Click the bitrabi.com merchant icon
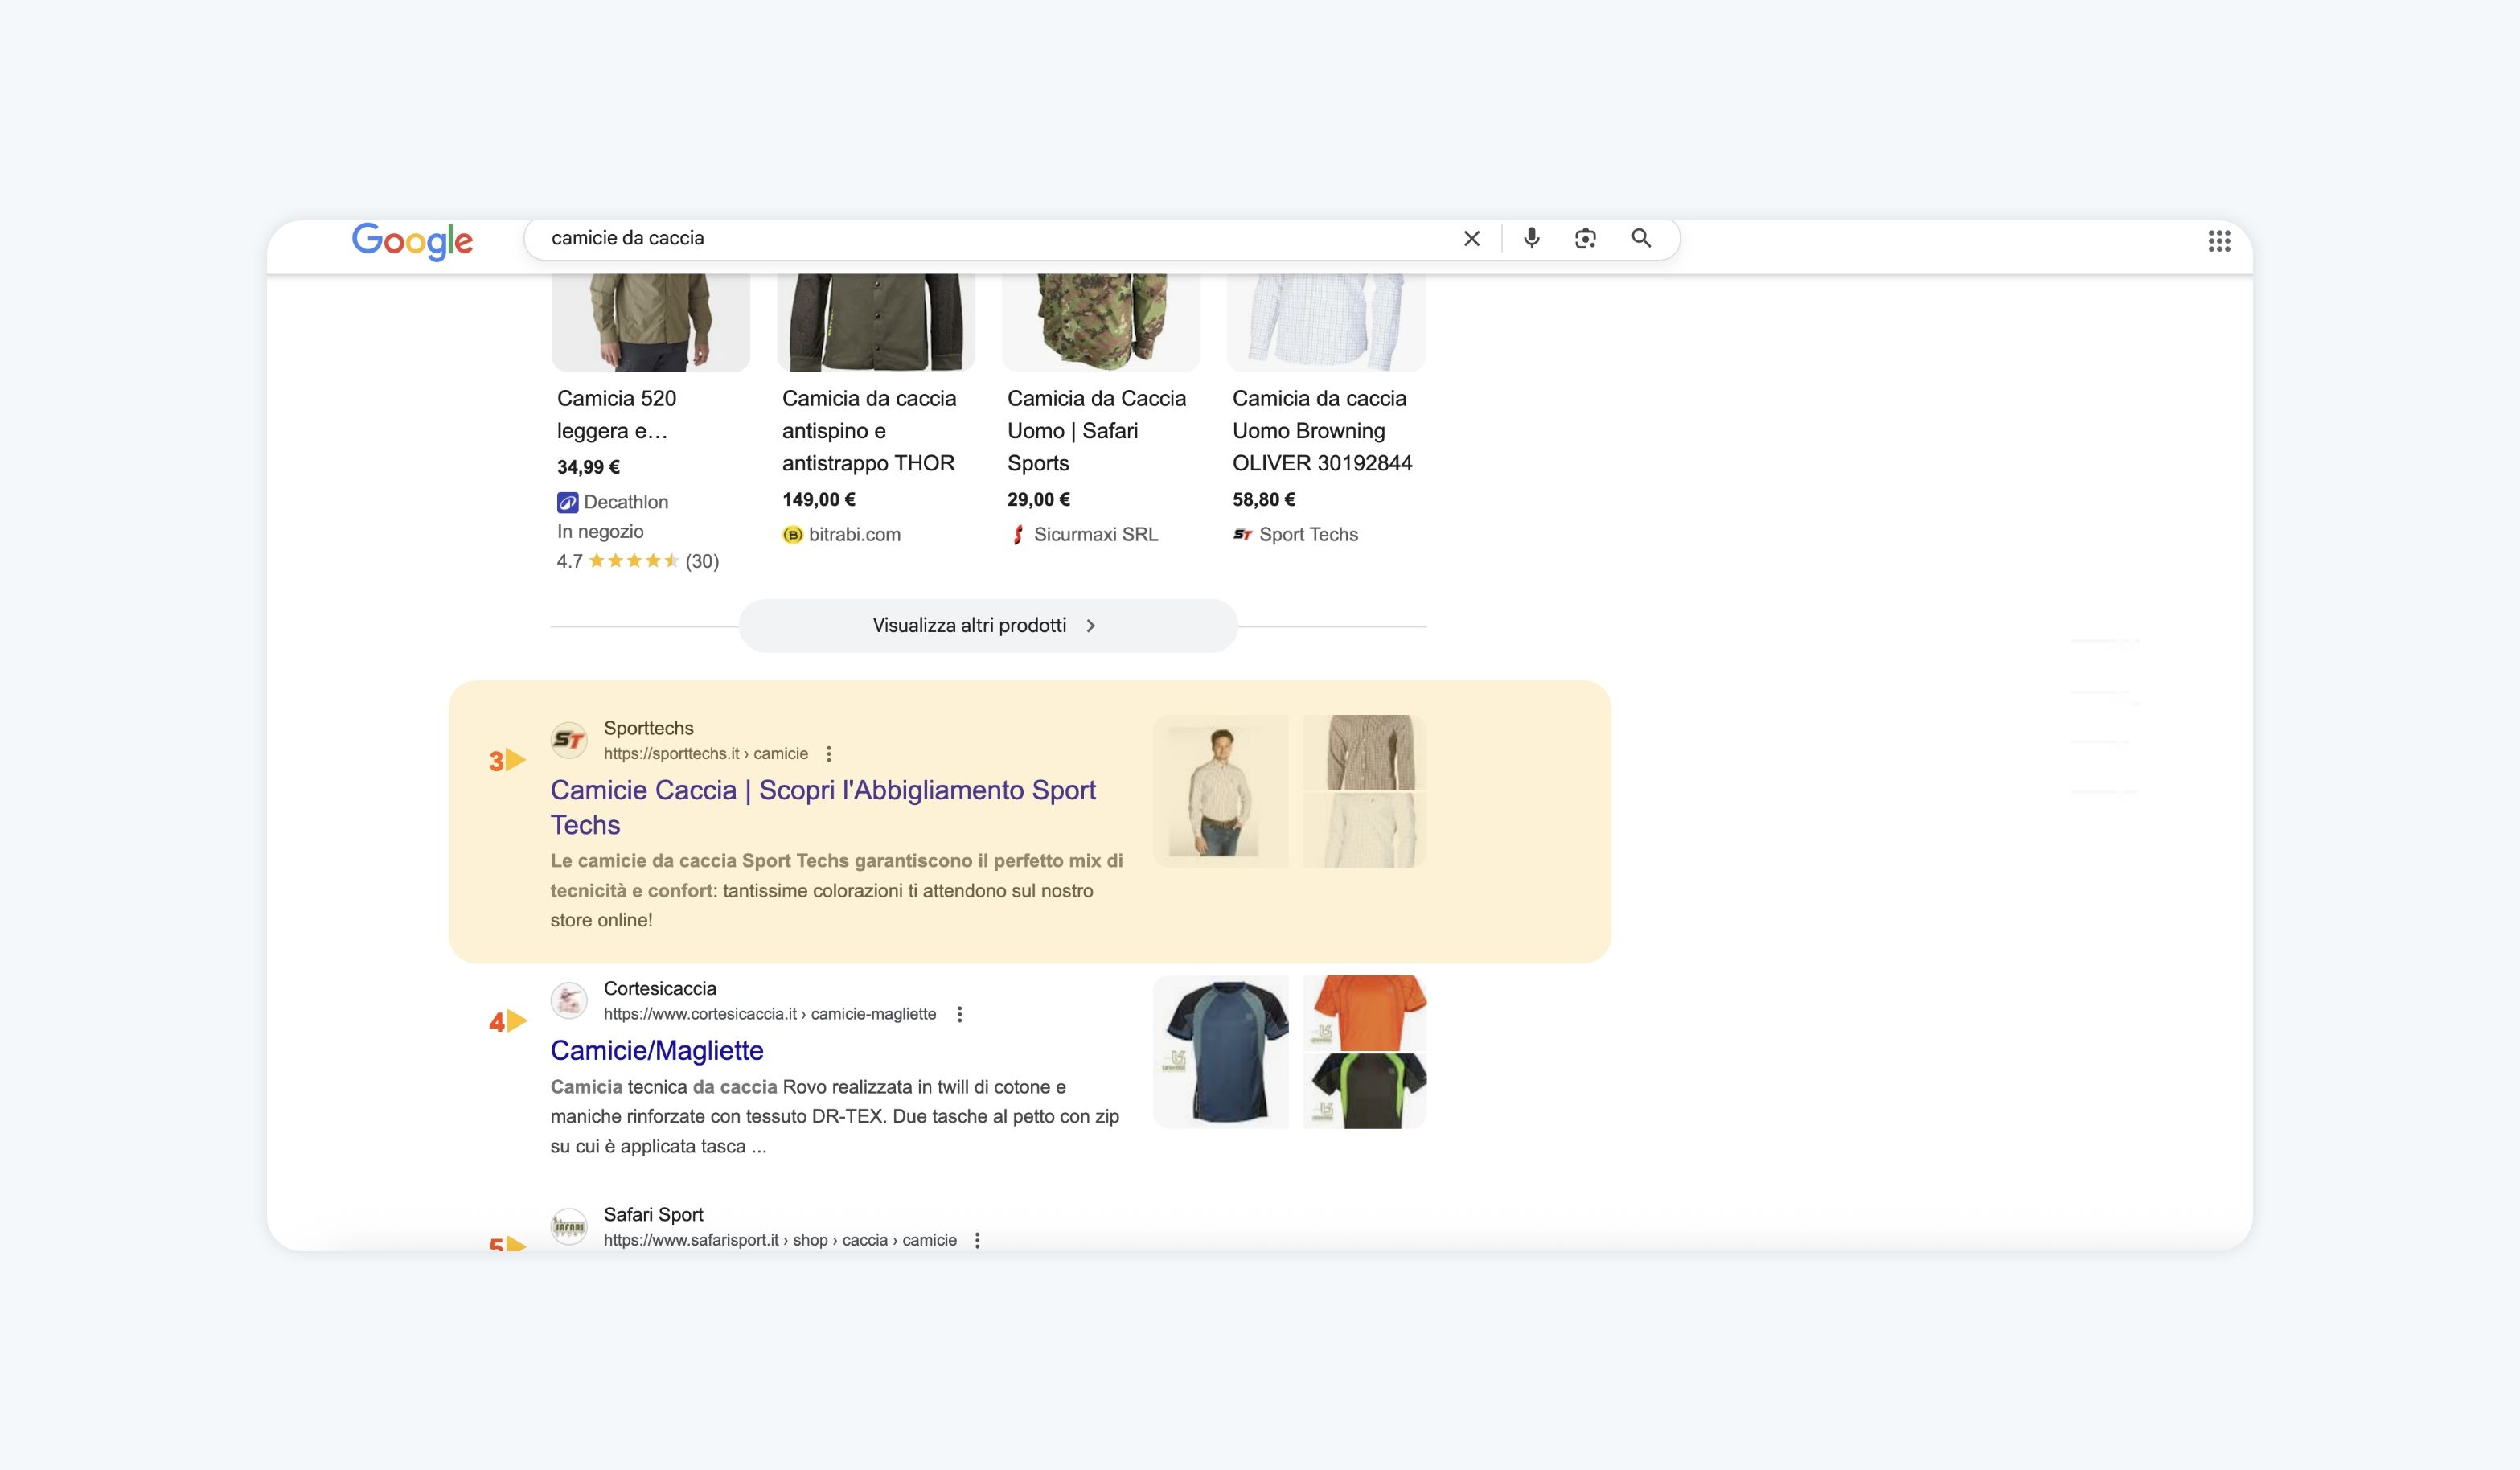 pos(792,535)
